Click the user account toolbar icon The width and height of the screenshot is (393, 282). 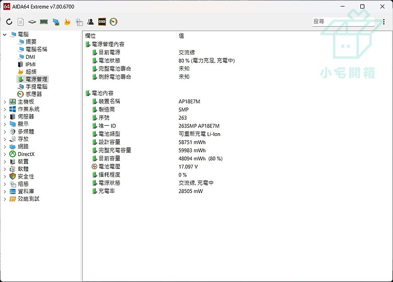coord(91,22)
